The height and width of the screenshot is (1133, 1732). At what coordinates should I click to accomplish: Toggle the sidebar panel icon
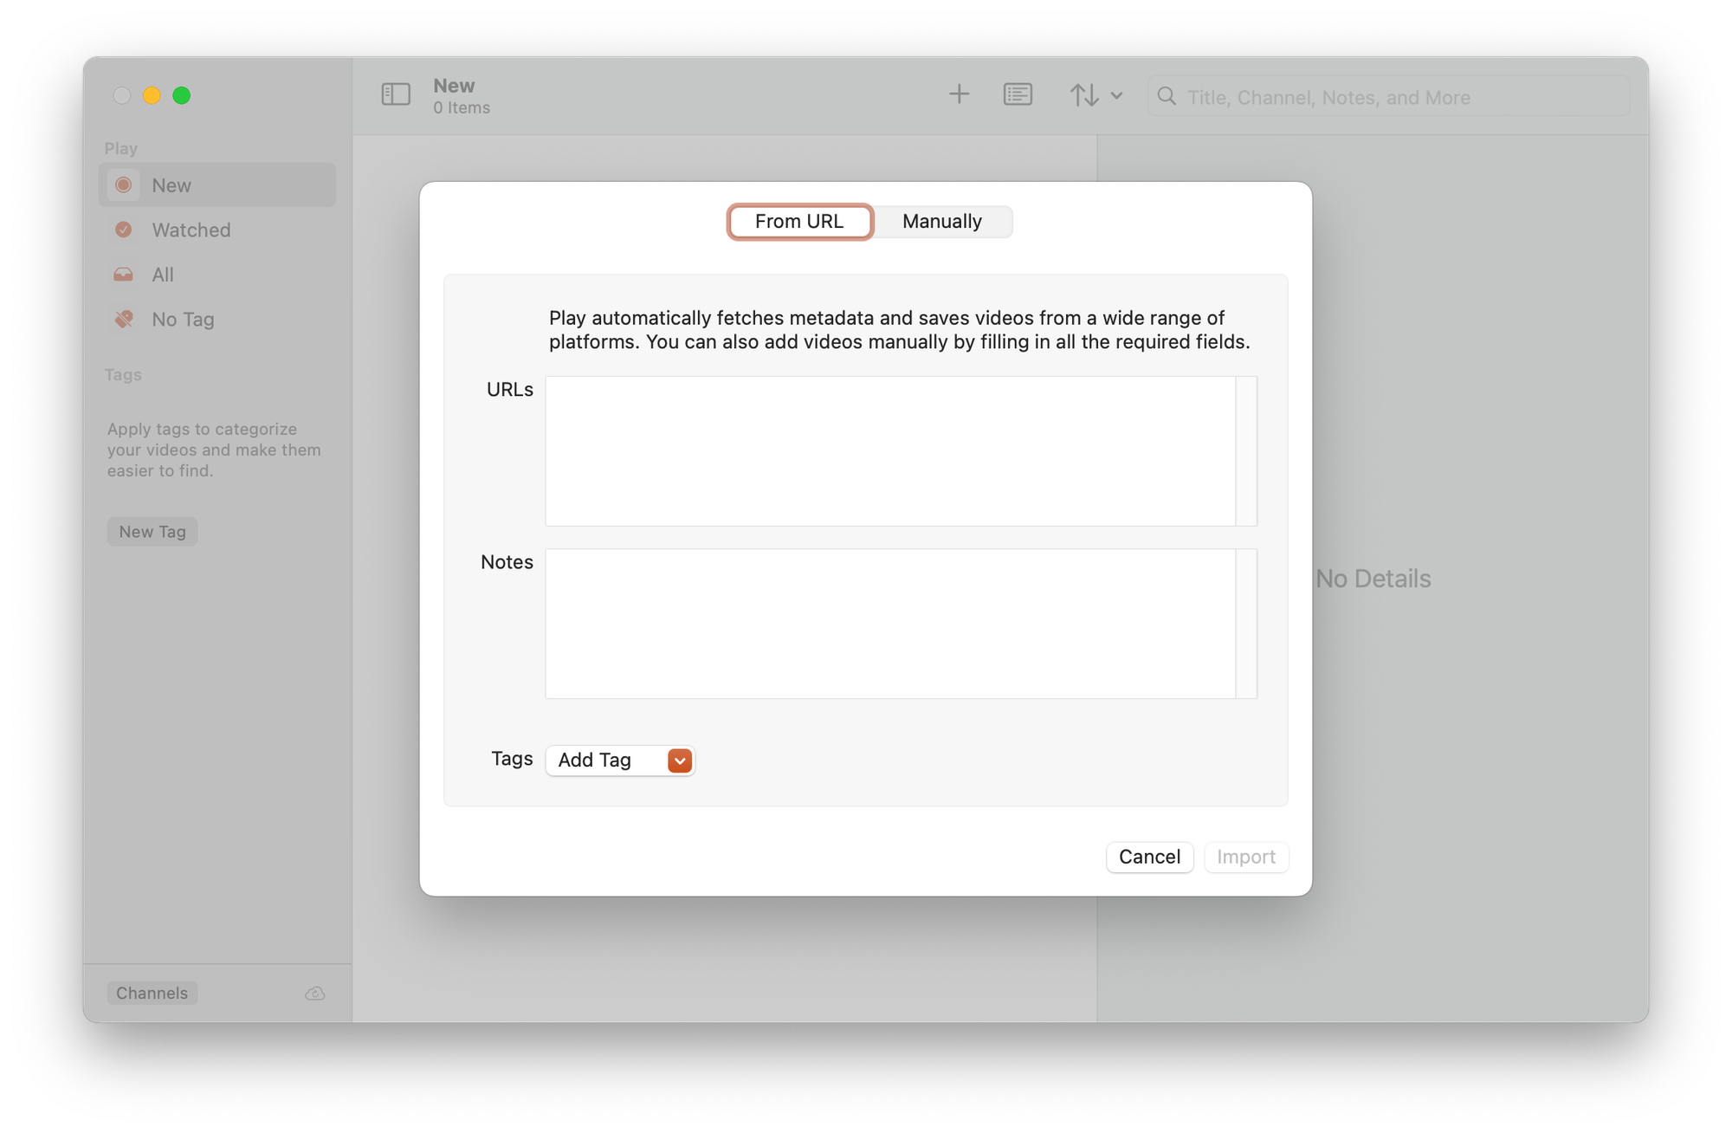tap(396, 94)
